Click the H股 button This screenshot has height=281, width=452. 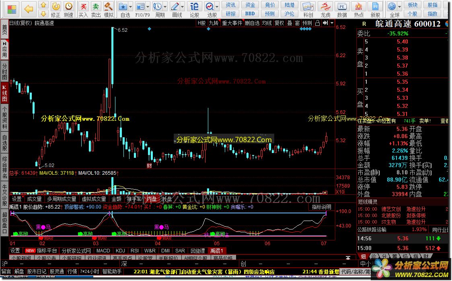[x=201, y=23]
